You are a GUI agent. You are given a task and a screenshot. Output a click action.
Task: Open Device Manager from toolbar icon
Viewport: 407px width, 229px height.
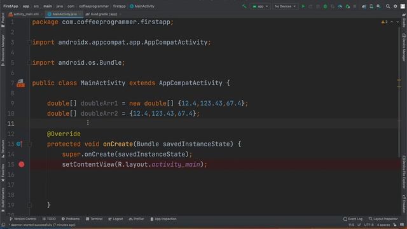(x=371, y=6)
